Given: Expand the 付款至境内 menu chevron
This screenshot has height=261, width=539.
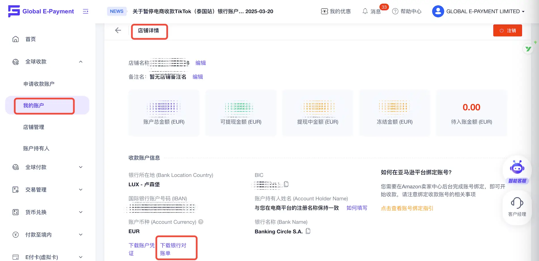Looking at the screenshot, I should [x=81, y=235].
